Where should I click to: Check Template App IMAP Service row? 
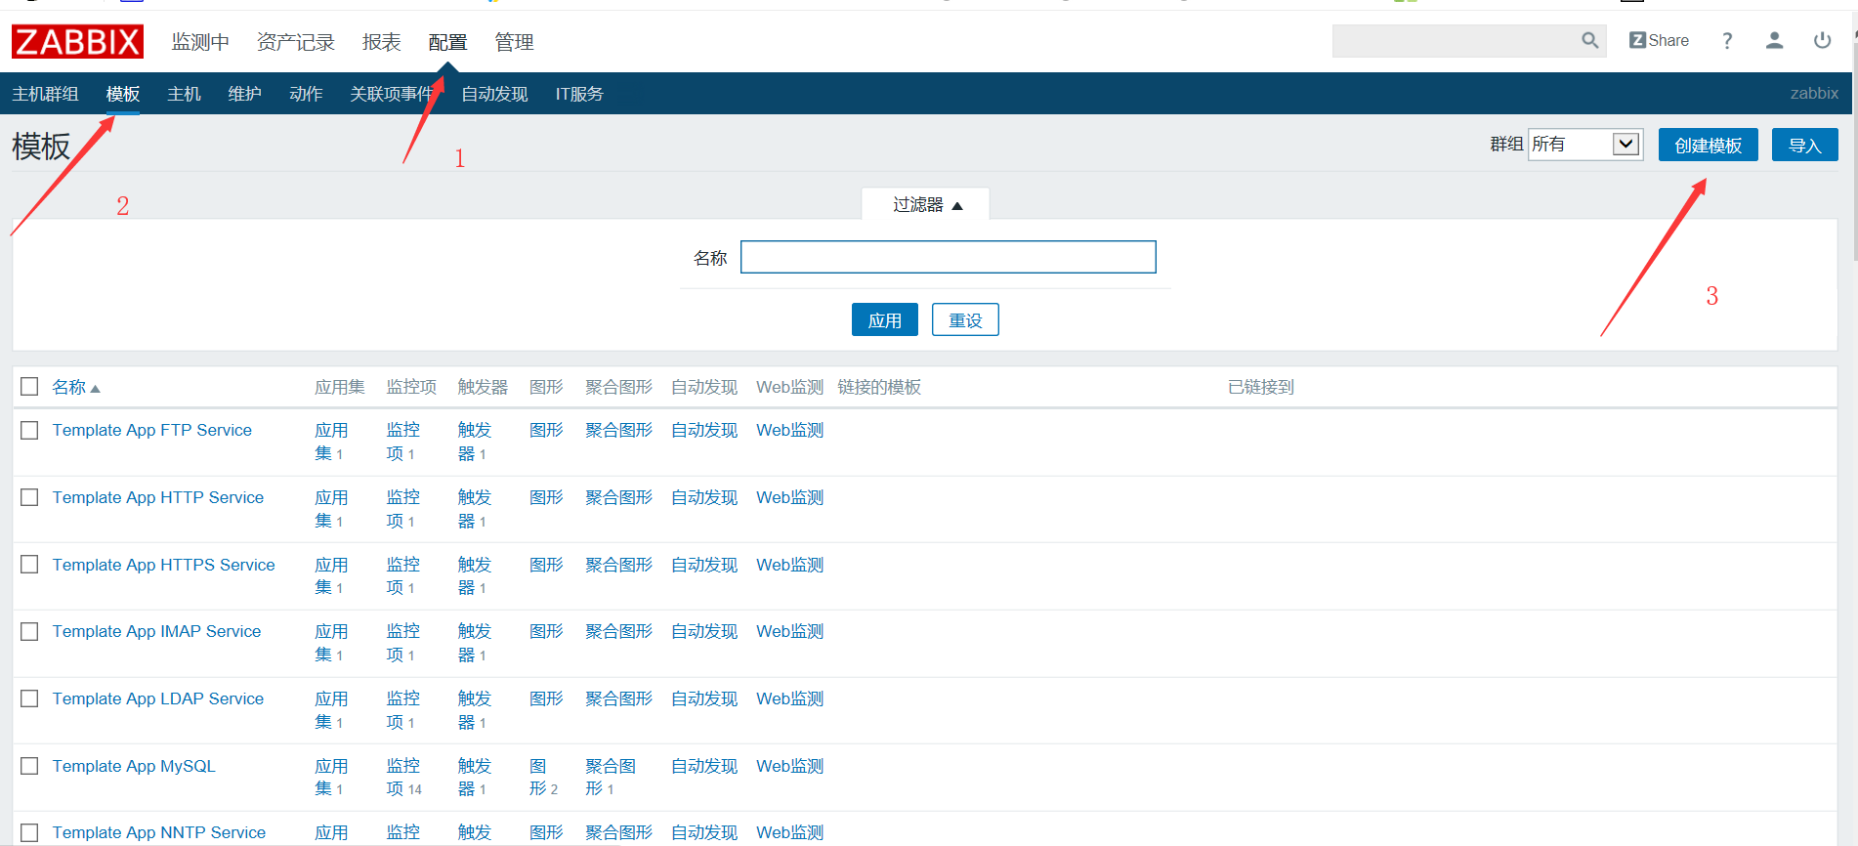pyautogui.click(x=29, y=631)
